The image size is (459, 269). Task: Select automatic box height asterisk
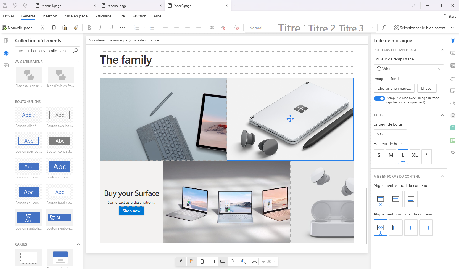point(427,156)
